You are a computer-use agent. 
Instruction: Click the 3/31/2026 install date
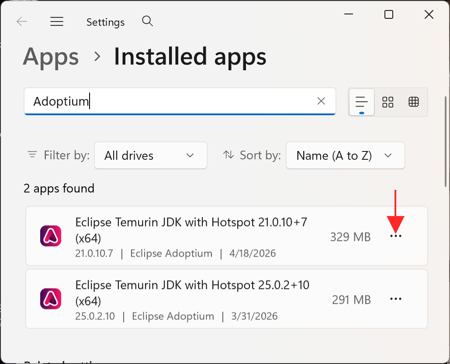[x=255, y=316]
